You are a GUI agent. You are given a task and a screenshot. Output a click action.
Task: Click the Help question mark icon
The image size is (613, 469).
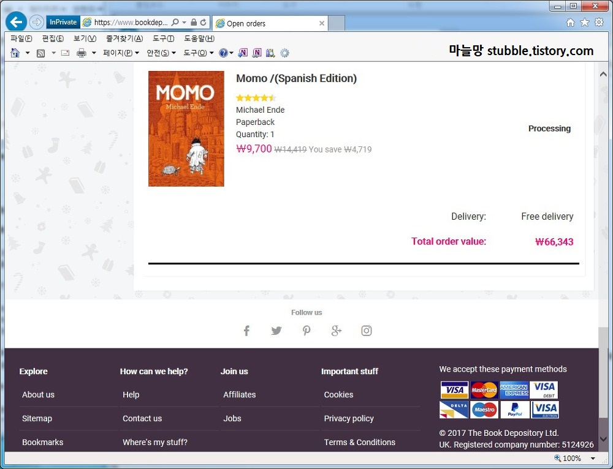pyautogui.click(x=223, y=53)
